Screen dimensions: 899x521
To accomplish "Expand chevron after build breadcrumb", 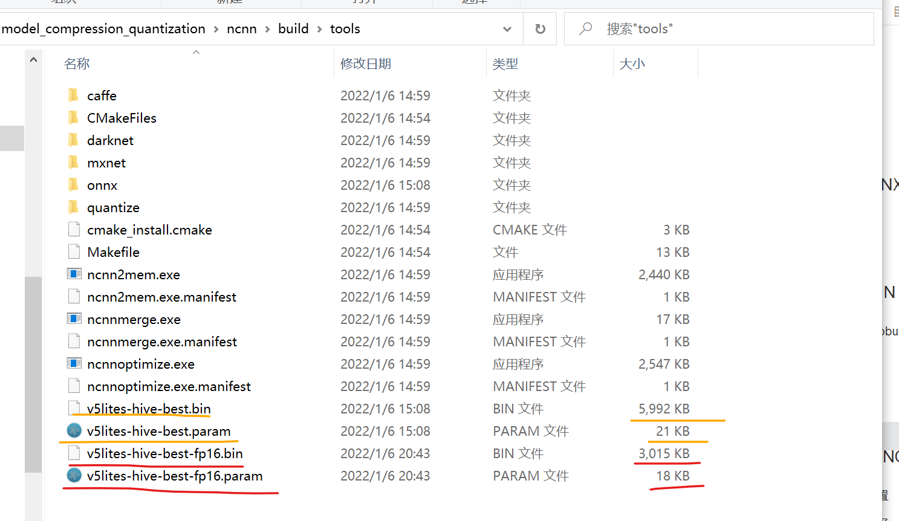I will tap(319, 29).
